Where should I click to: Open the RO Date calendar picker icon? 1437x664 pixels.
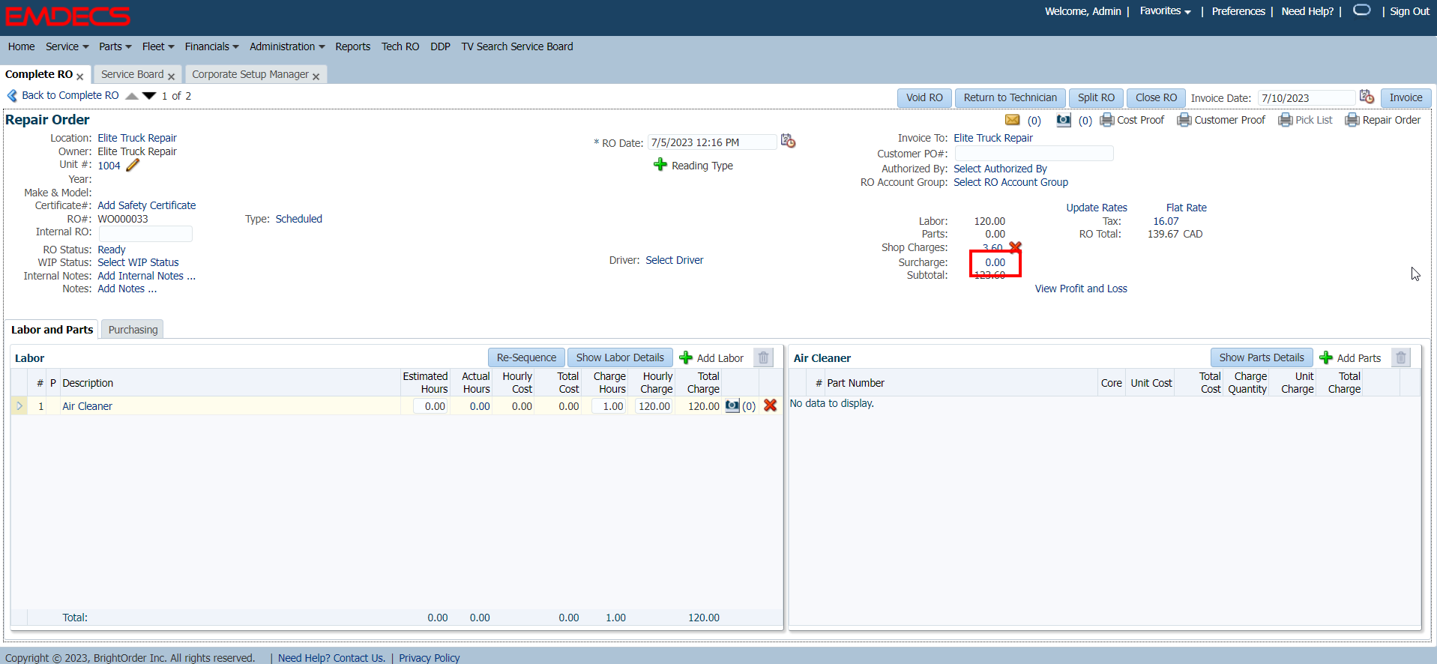pos(788,141)
